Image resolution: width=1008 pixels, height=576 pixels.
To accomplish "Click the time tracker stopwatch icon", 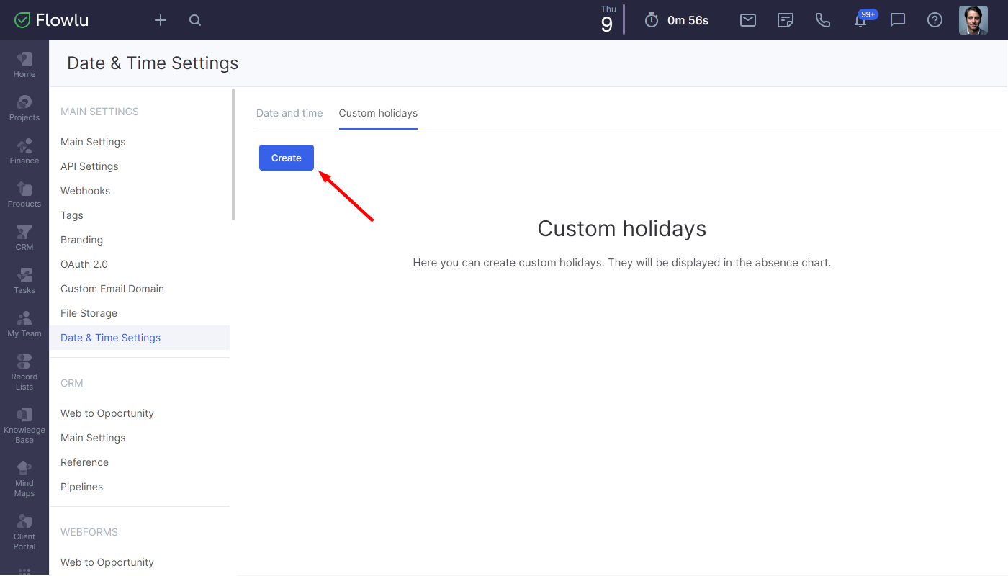I will [x=652, y=20].
